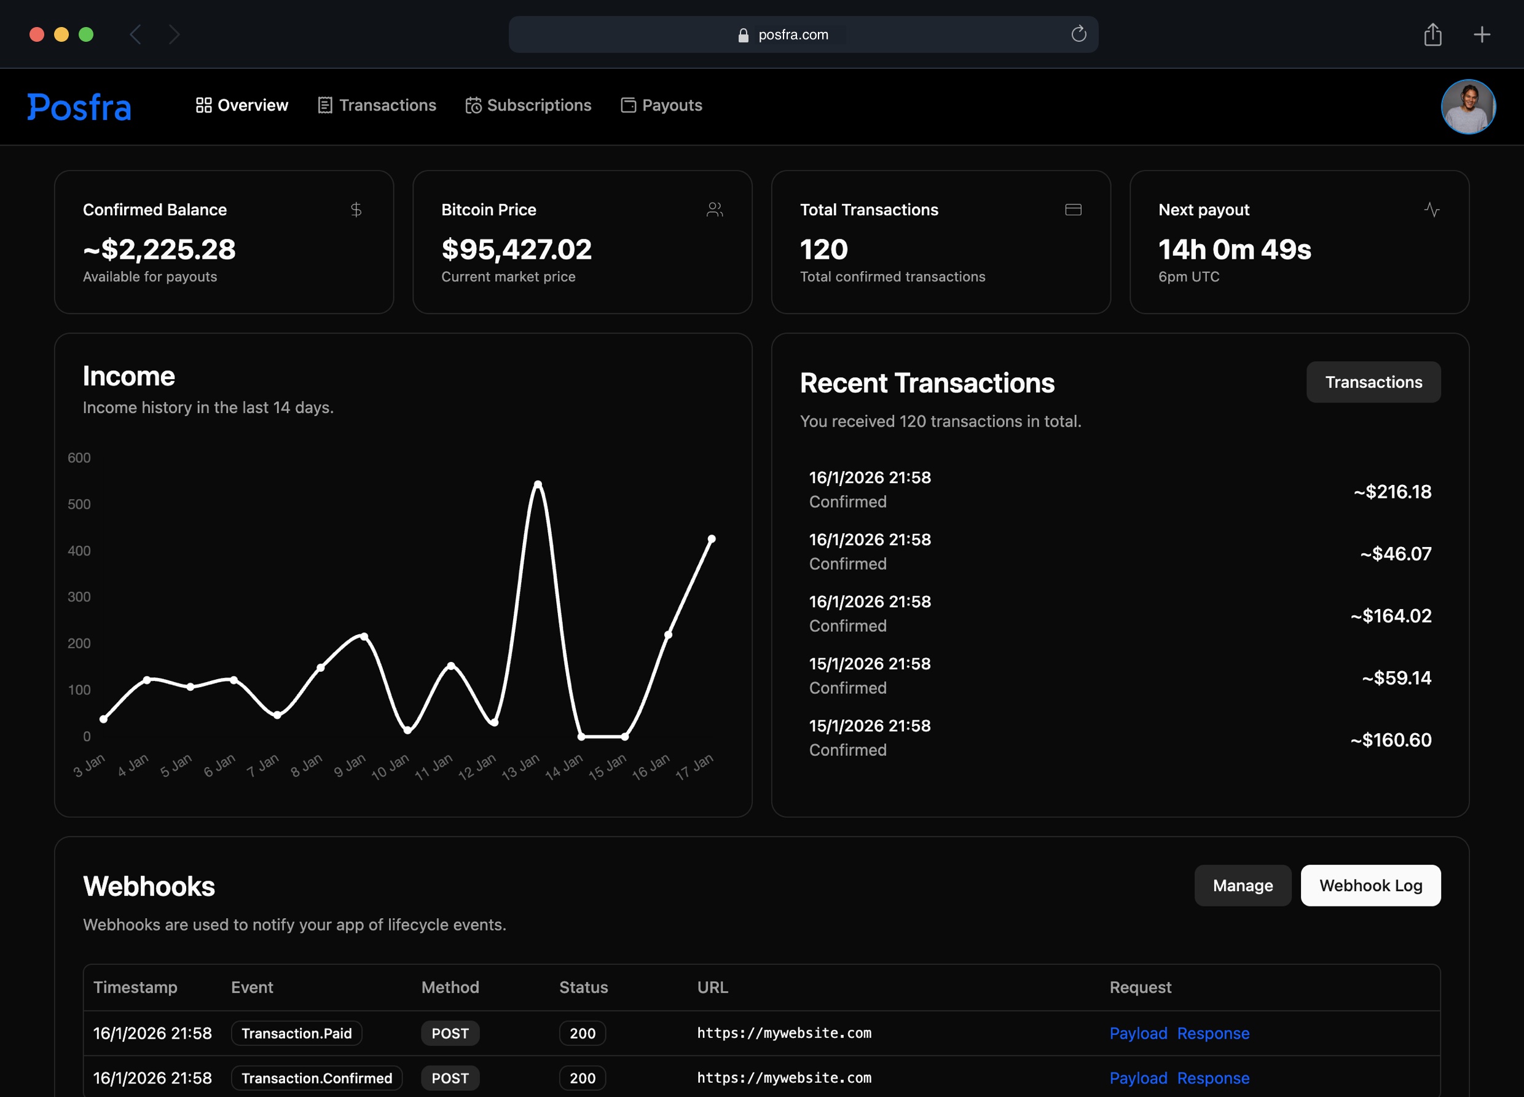
Task: Open the Transactions nav tab
Action: (377, 106)
